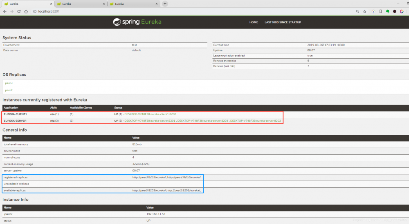The image size is (409, 224).
Task: Click the EUREKA-SERVER application name
Action: point(15,121)
